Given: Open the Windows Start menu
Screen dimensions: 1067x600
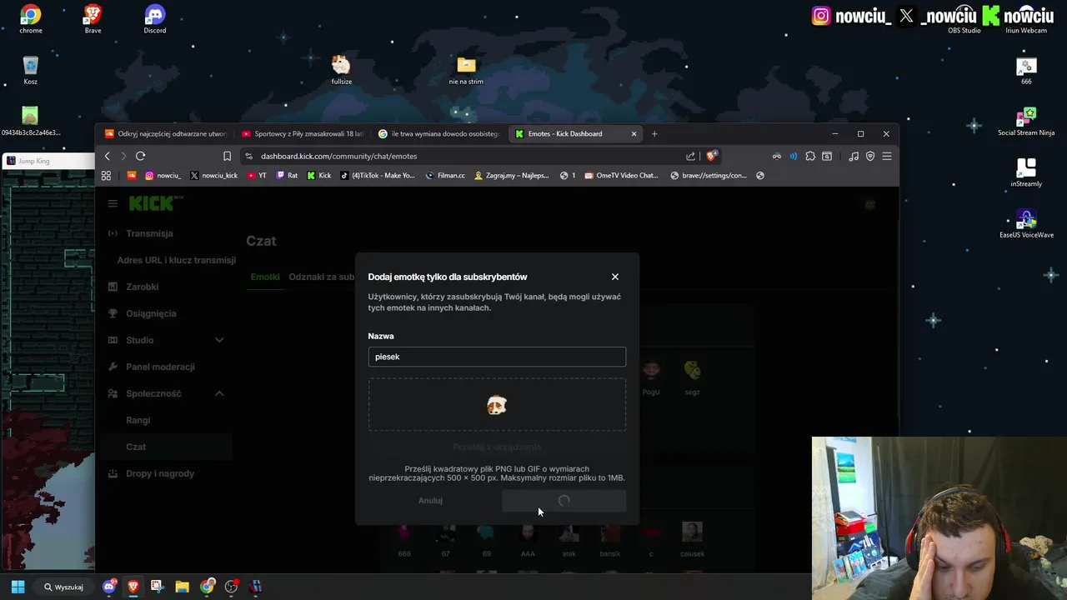Looking at the screenshot, I should (x=18, y=587).
